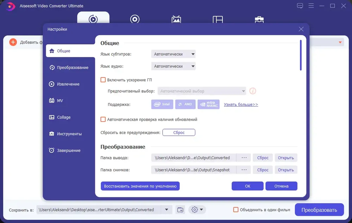Click the Папка вывода path field
This screenshot has height=223, width=352.
pos(194,158)
